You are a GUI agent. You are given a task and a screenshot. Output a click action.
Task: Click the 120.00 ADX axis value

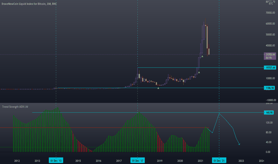[269, 123]
